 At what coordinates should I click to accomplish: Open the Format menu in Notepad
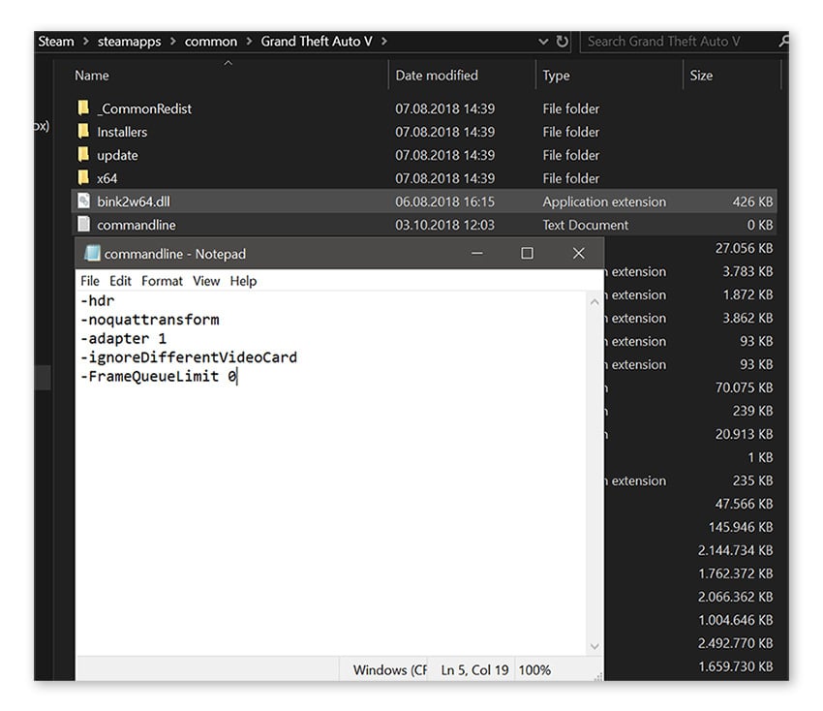click(162, 281)
